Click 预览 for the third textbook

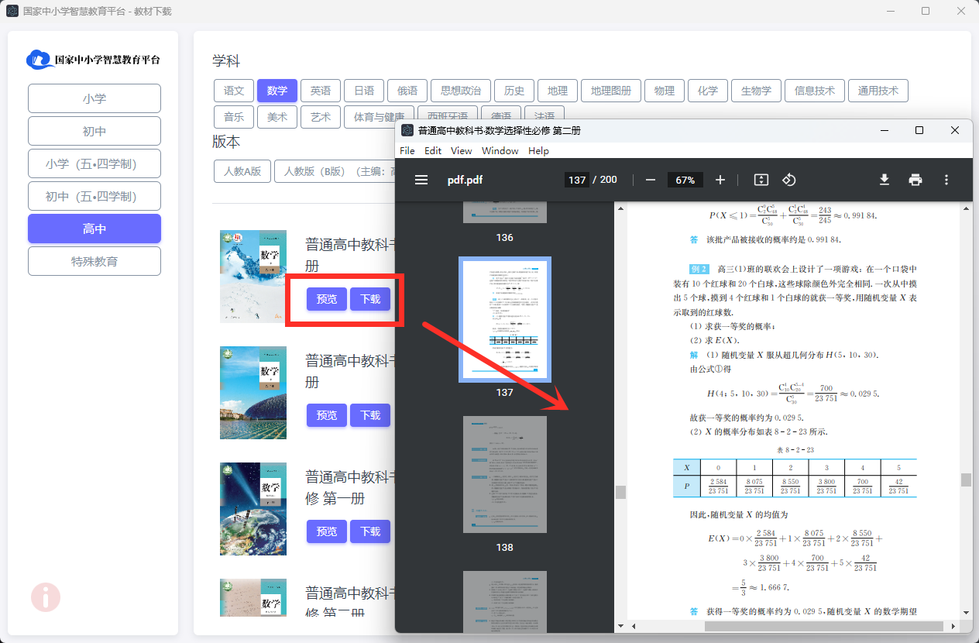(x=327, y=531)
